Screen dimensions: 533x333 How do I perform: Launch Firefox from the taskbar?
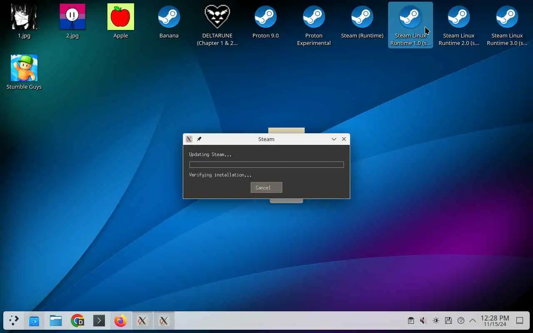click(121, 321)
